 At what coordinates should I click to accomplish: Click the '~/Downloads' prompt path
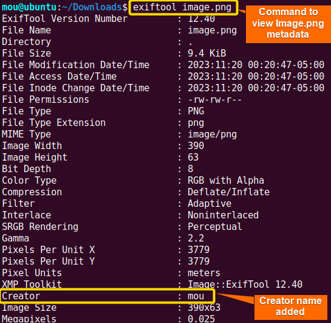click(92, 7)
